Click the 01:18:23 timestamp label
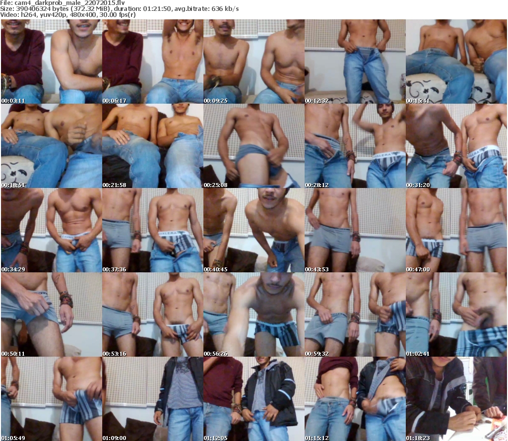The width and height of the screenshot is (508, 441). click(x=418, y=438)
